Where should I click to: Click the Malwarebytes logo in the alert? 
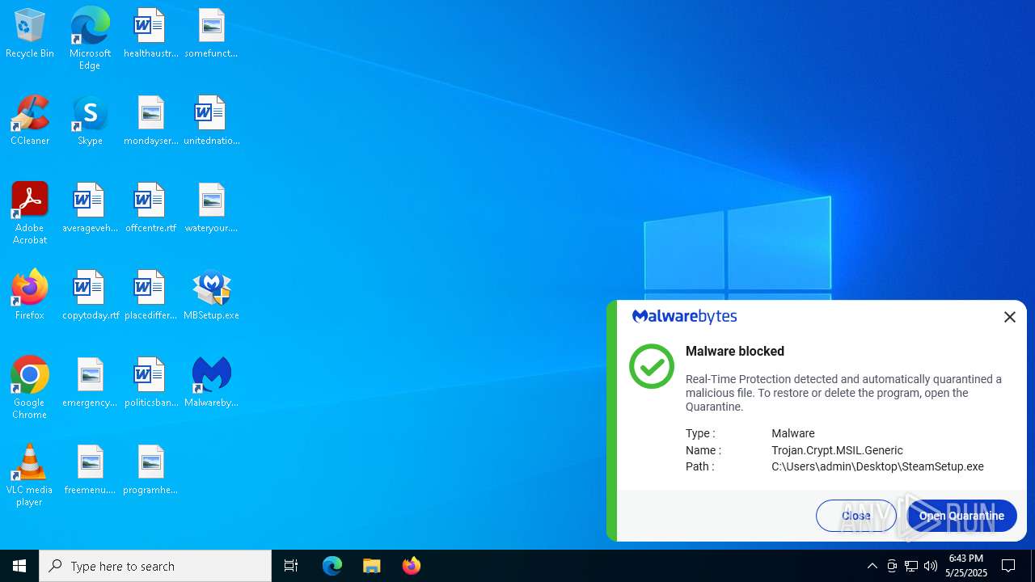(684, 317)
